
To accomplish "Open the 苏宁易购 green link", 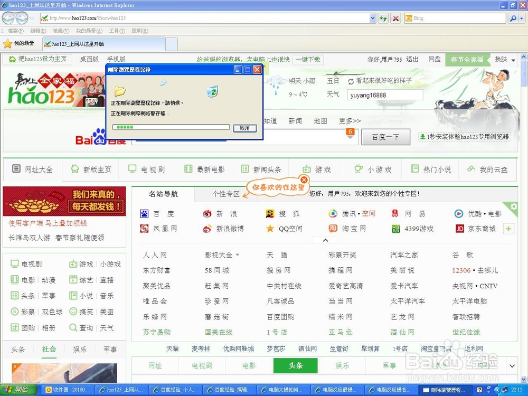I will point(157,332).
